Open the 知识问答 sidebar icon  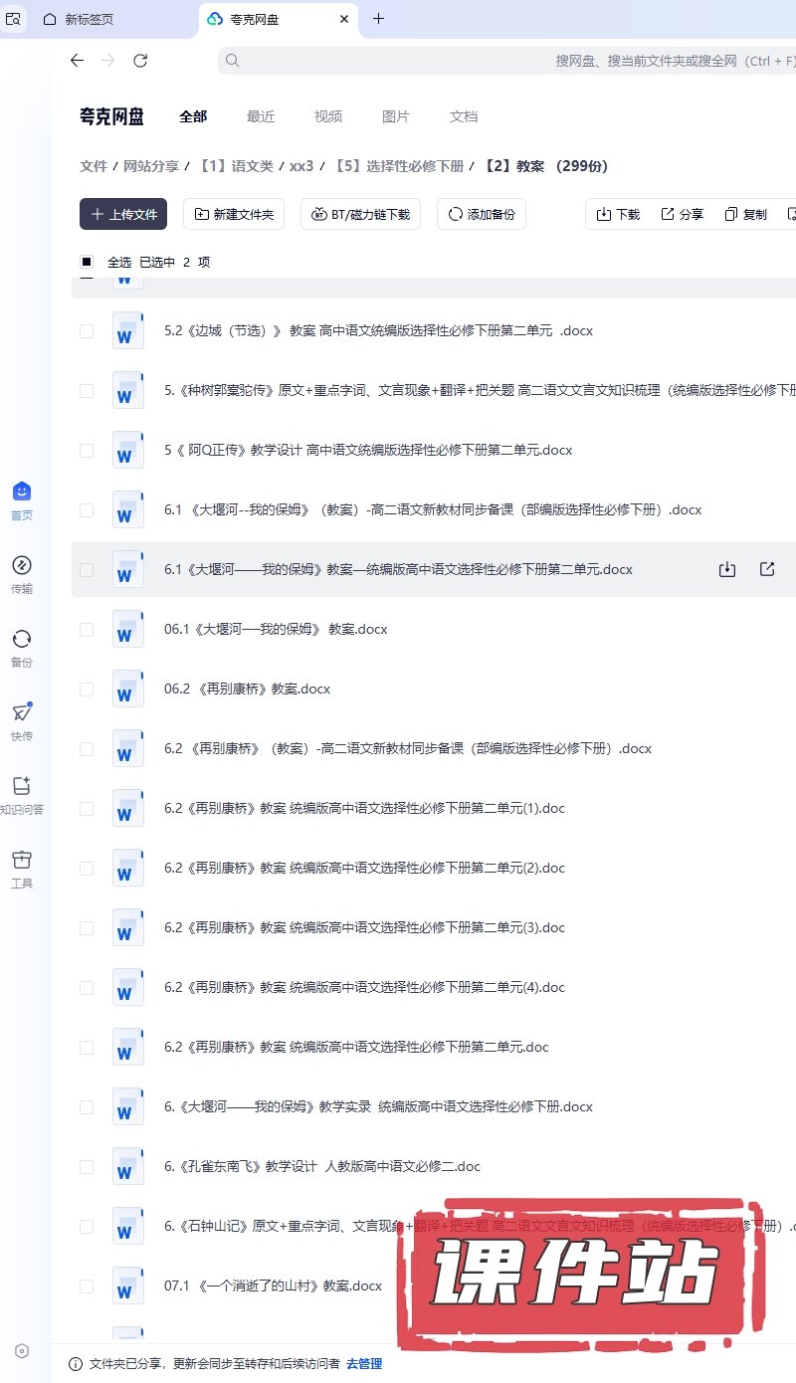(22, 795)
